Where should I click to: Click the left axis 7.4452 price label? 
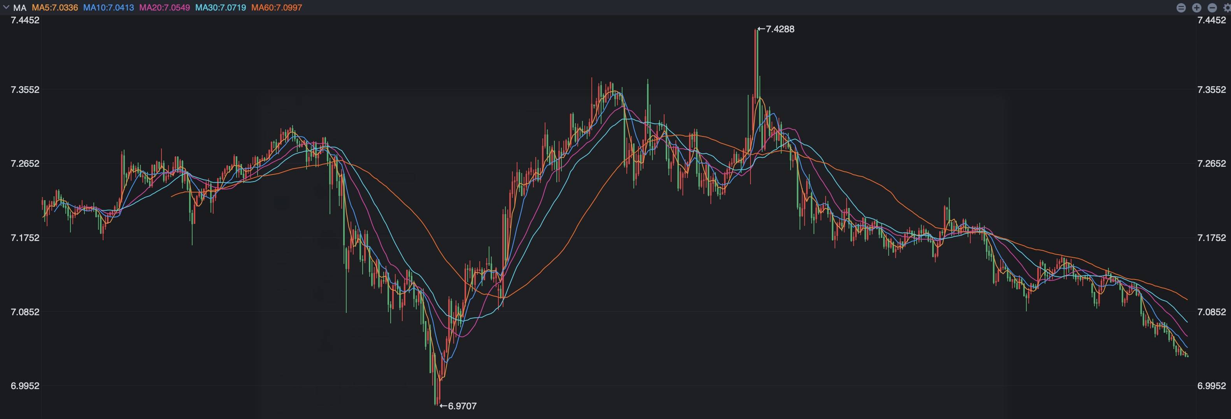25,20
